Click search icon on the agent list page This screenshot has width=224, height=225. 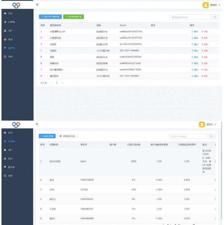211,136
